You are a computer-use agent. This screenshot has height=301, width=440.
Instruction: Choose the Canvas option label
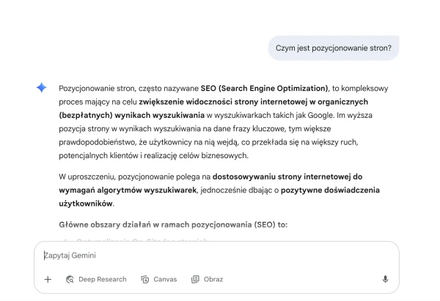coord(165,280)
